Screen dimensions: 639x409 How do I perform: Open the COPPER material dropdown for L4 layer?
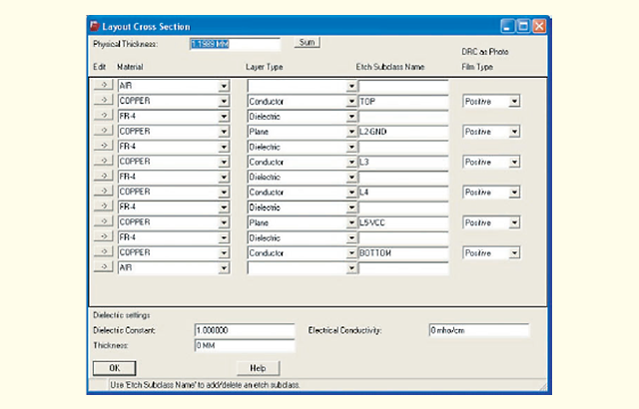224,193
